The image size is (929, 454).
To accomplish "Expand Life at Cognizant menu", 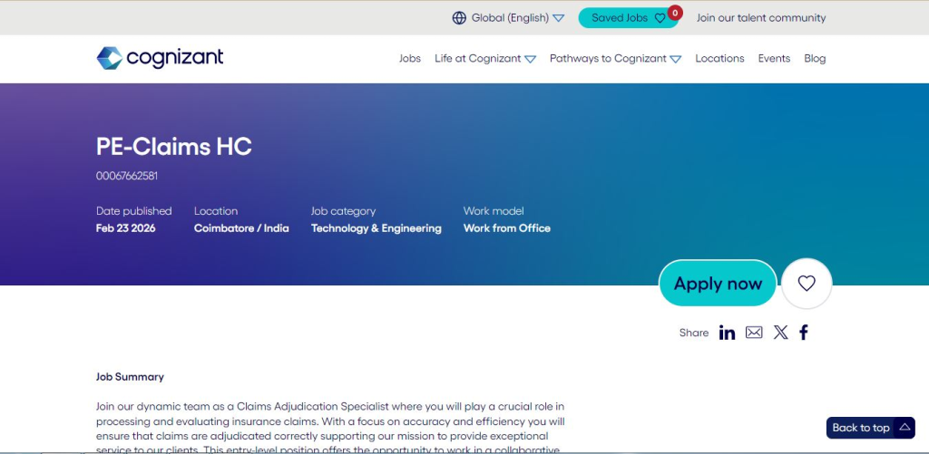I will coord(485,59).
